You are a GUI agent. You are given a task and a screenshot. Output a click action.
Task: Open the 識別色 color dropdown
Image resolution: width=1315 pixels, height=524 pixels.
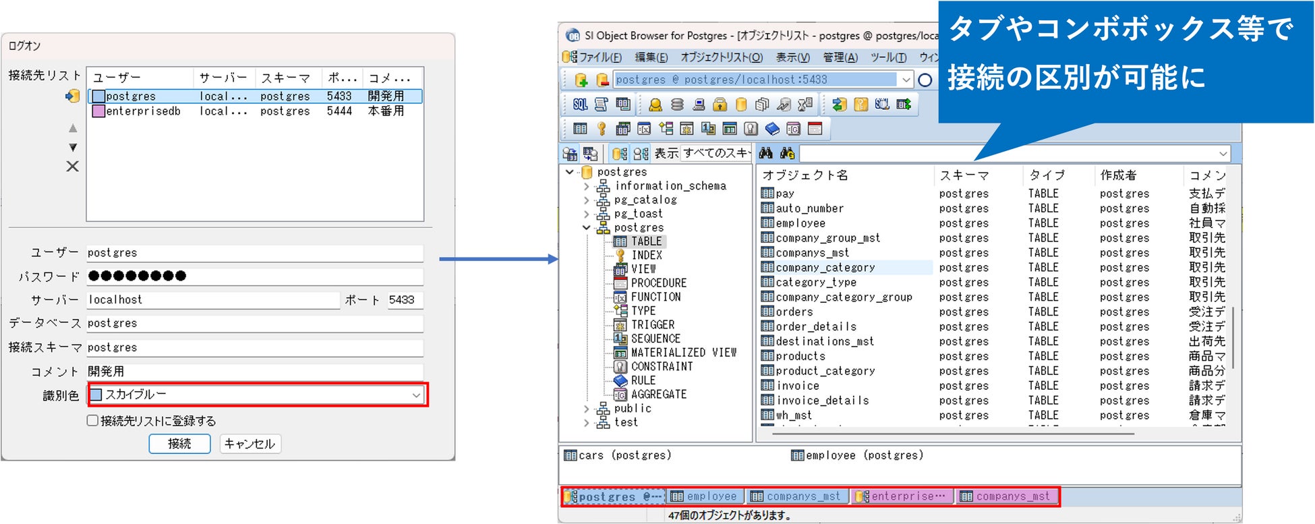416,395
